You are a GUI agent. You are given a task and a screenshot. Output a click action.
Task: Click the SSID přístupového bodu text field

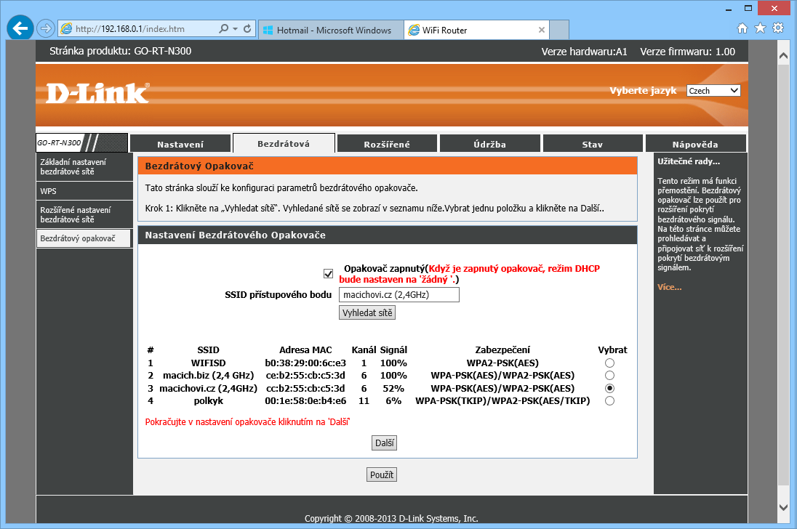tap(398, 294)
